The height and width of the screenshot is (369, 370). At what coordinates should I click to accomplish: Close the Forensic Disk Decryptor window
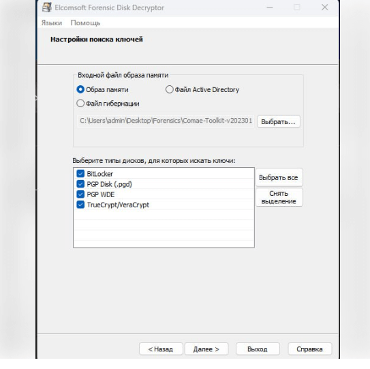click(x=325, y=8)
